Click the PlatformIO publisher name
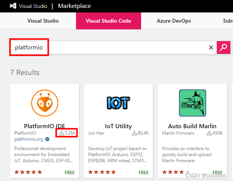Viewport: 233px width, 181px height. tap(25, 133)
